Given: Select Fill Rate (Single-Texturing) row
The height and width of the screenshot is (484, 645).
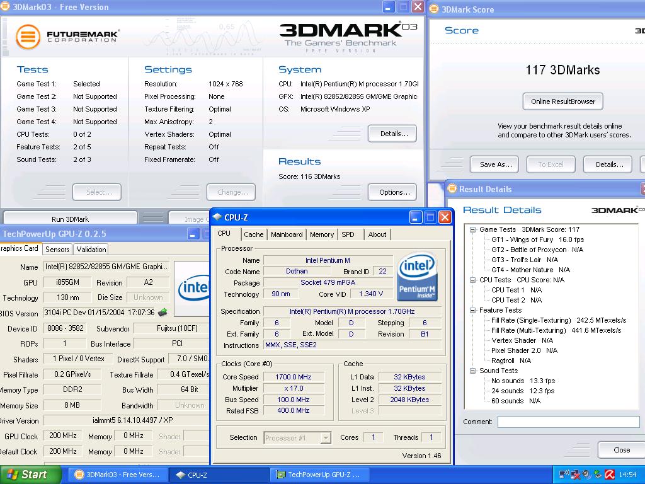Looking at the screenshot, I should click(559, 320).
